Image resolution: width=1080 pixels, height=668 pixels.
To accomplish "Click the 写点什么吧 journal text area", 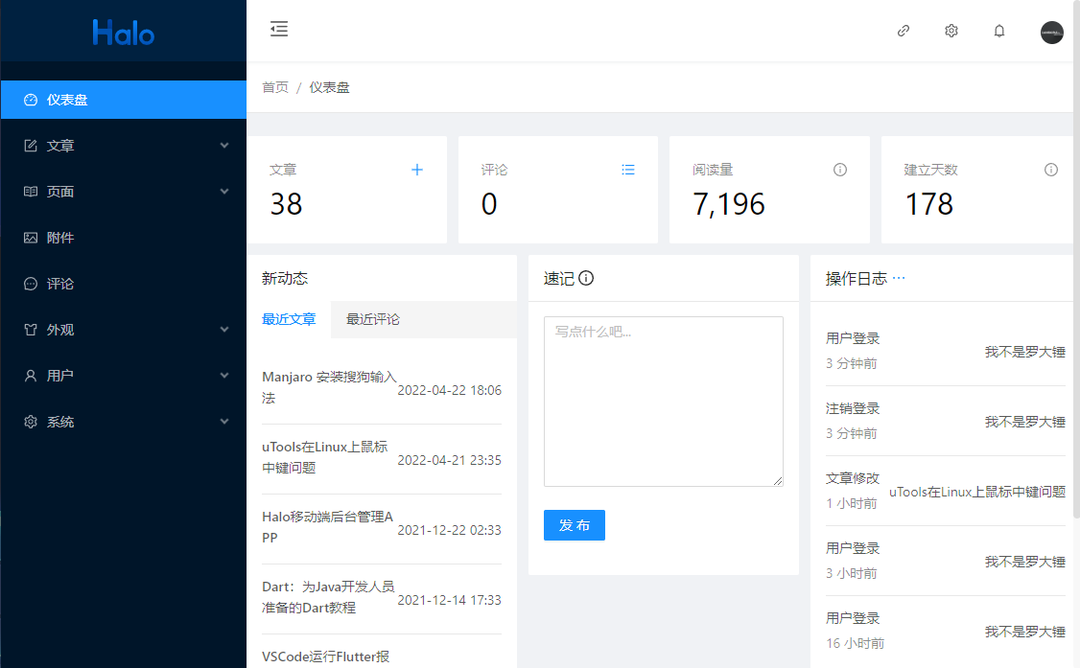I will (x=663, y=401).
